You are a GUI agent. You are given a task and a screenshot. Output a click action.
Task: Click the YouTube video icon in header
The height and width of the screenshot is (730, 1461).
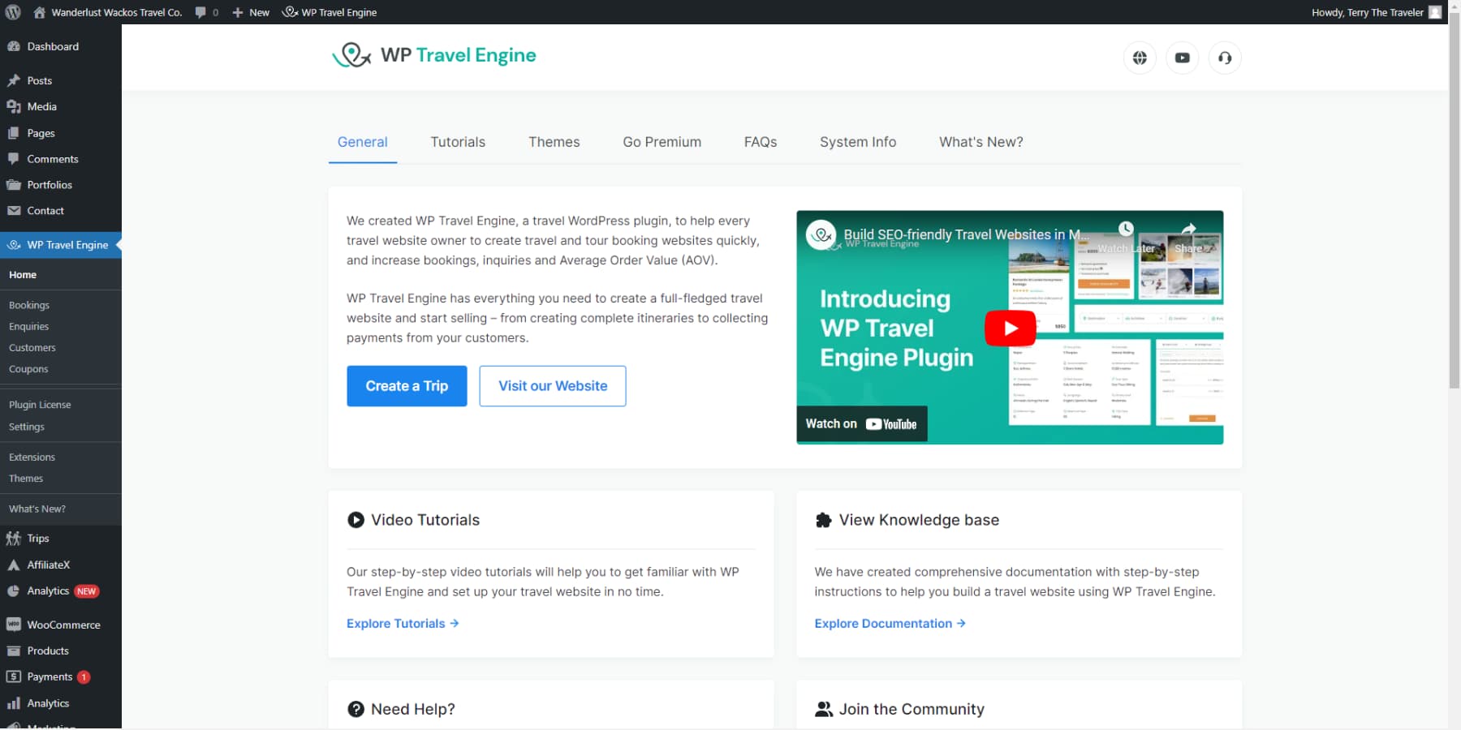[1183, 58]
